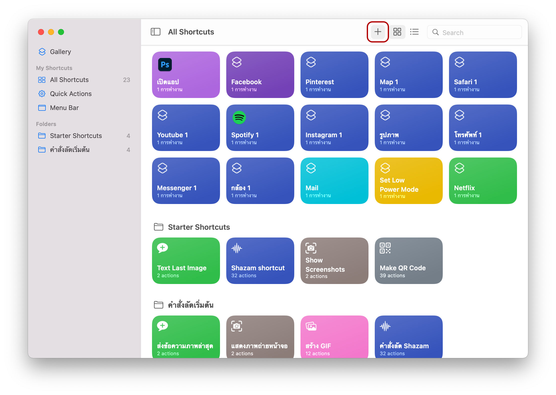Select Quick Actions in sidebar
Screen dimensions: 556x395
(x=71, y=94)
